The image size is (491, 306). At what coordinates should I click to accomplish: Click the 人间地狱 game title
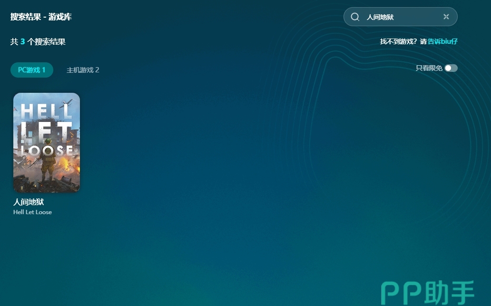[29, 202]
